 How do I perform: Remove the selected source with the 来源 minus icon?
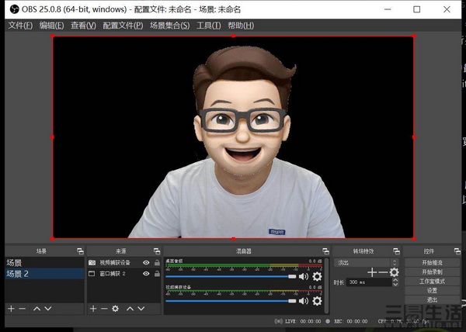tap(104, 309)
